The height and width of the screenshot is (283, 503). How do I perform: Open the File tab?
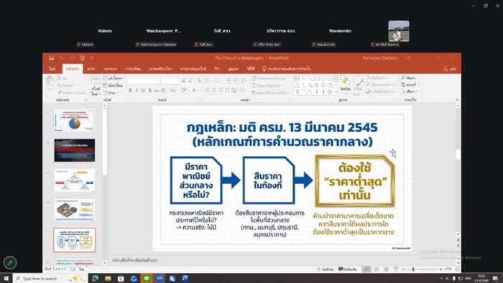[52, 68]
